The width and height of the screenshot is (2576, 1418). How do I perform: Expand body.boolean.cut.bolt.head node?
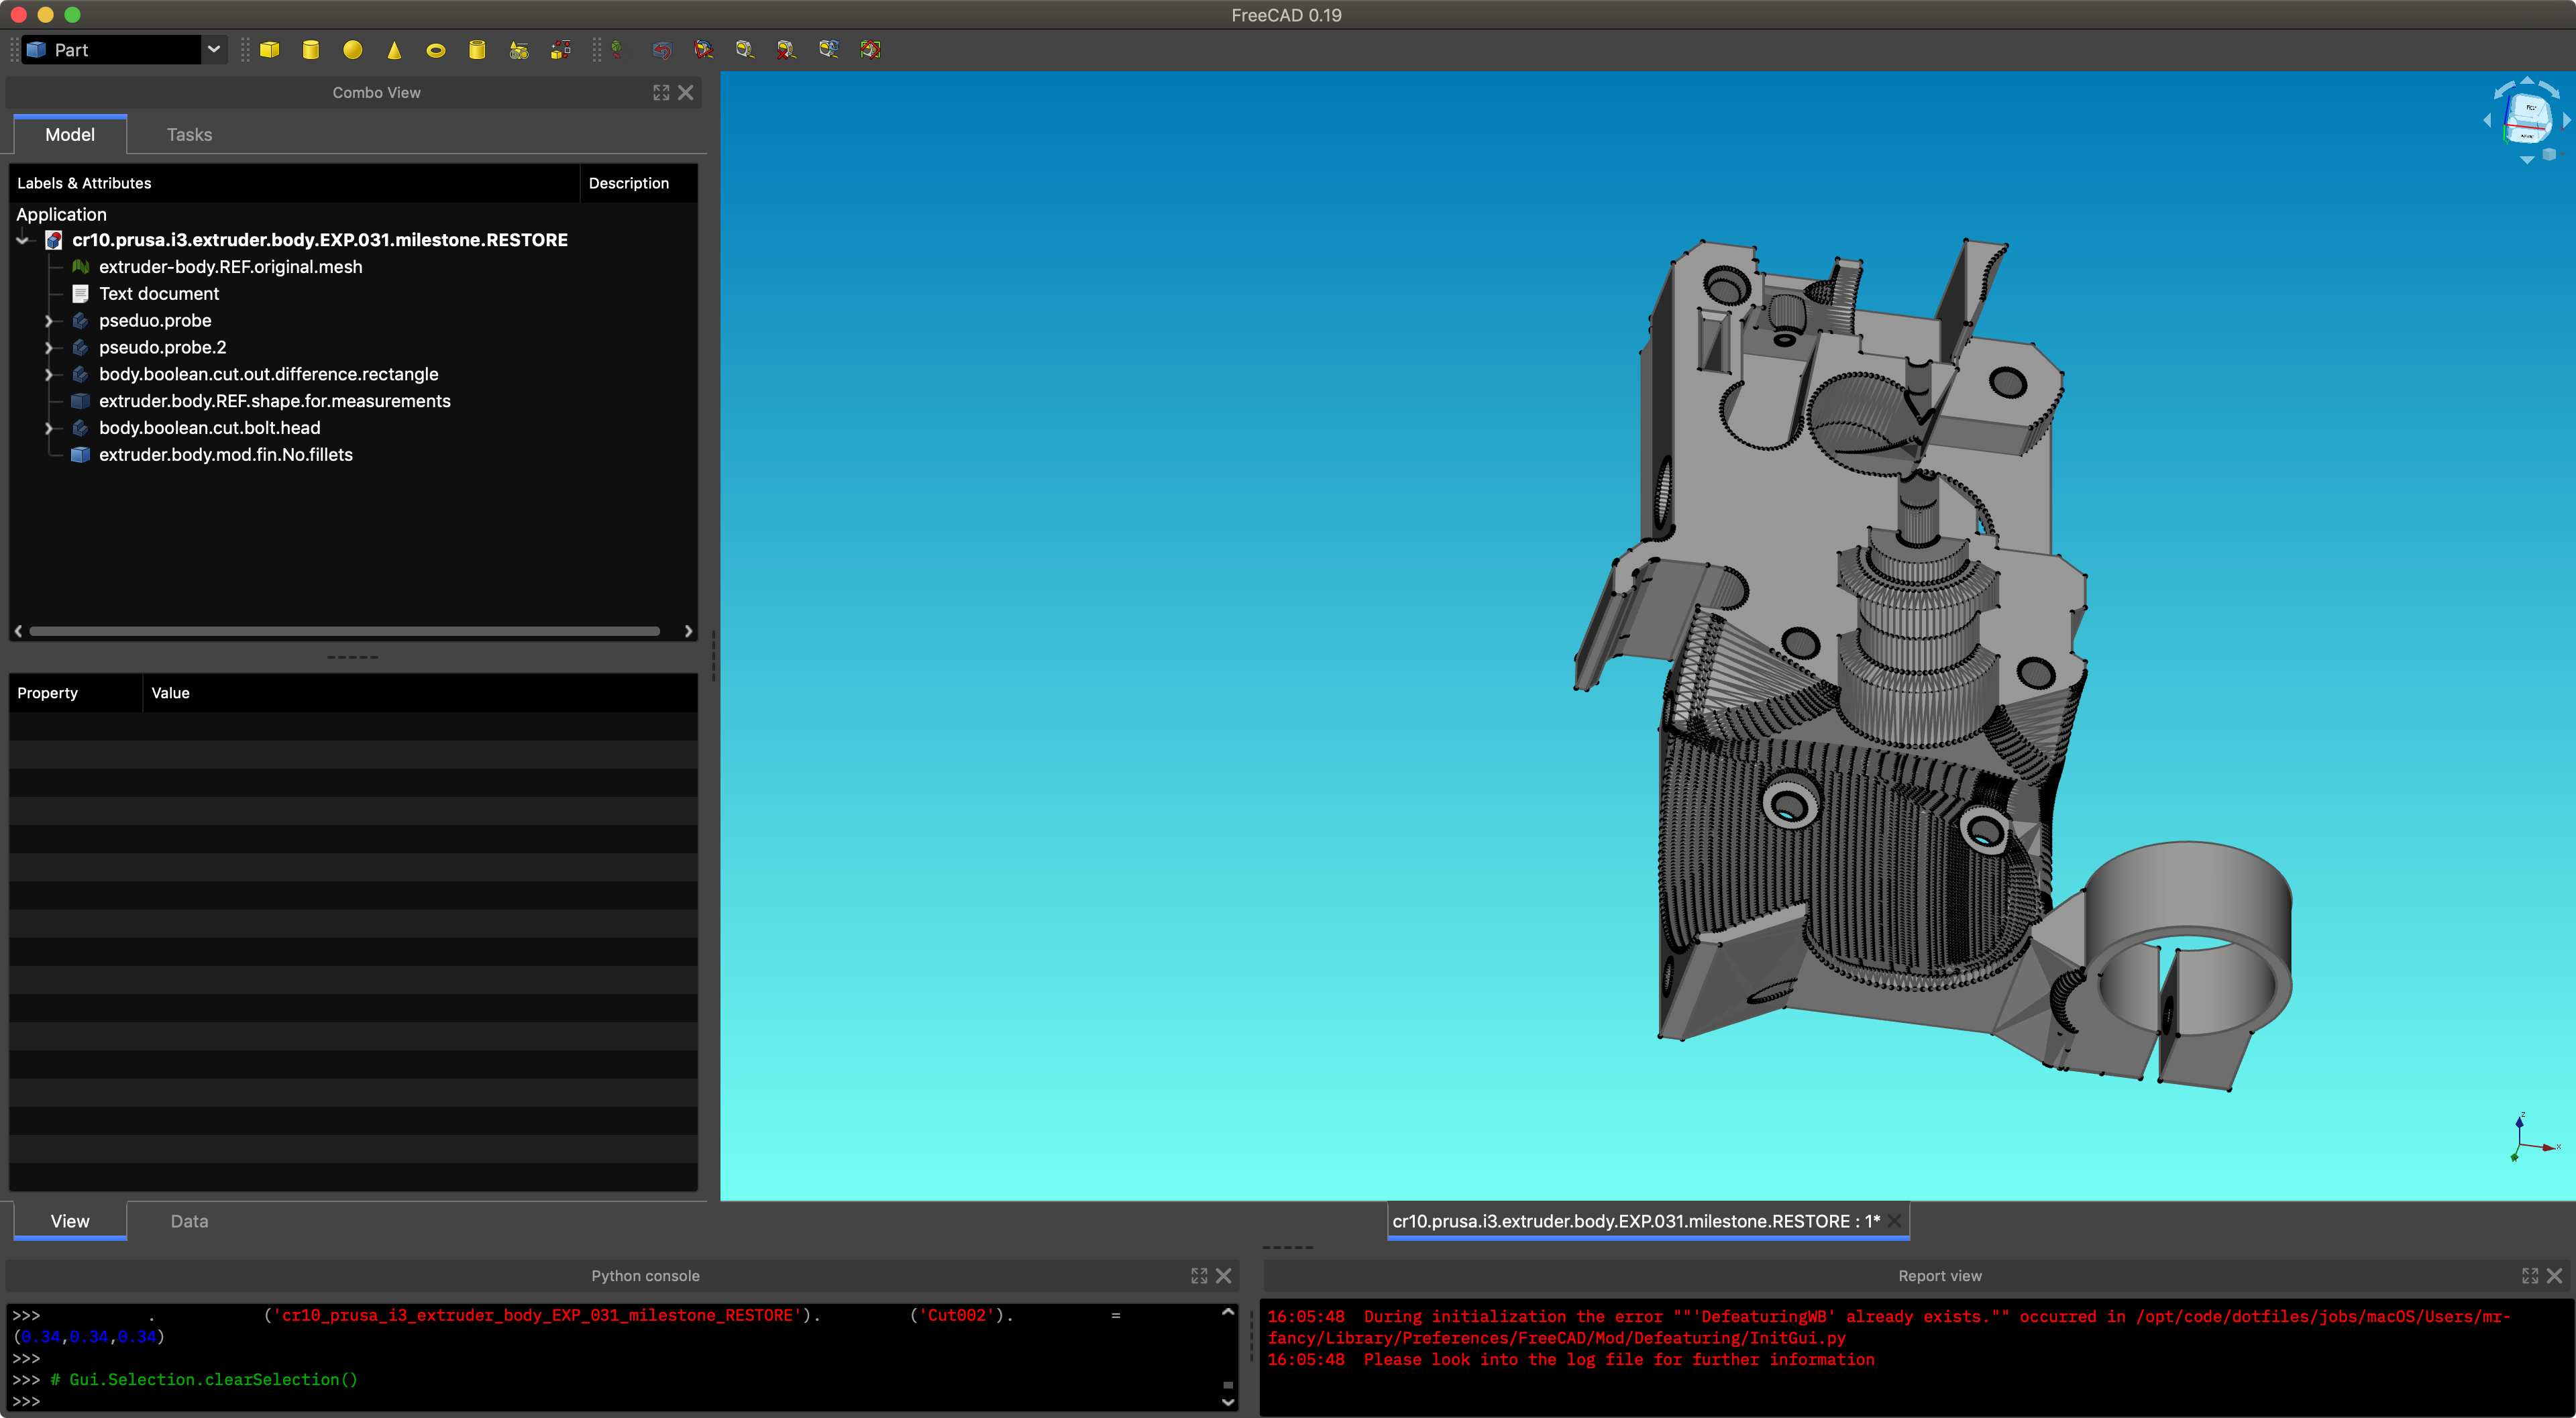[x=48, y=428]
